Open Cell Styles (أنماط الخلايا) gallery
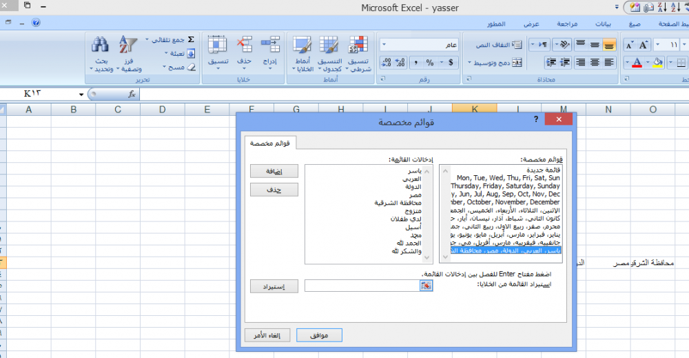This screenshot has width=689, height=358. 302,54
